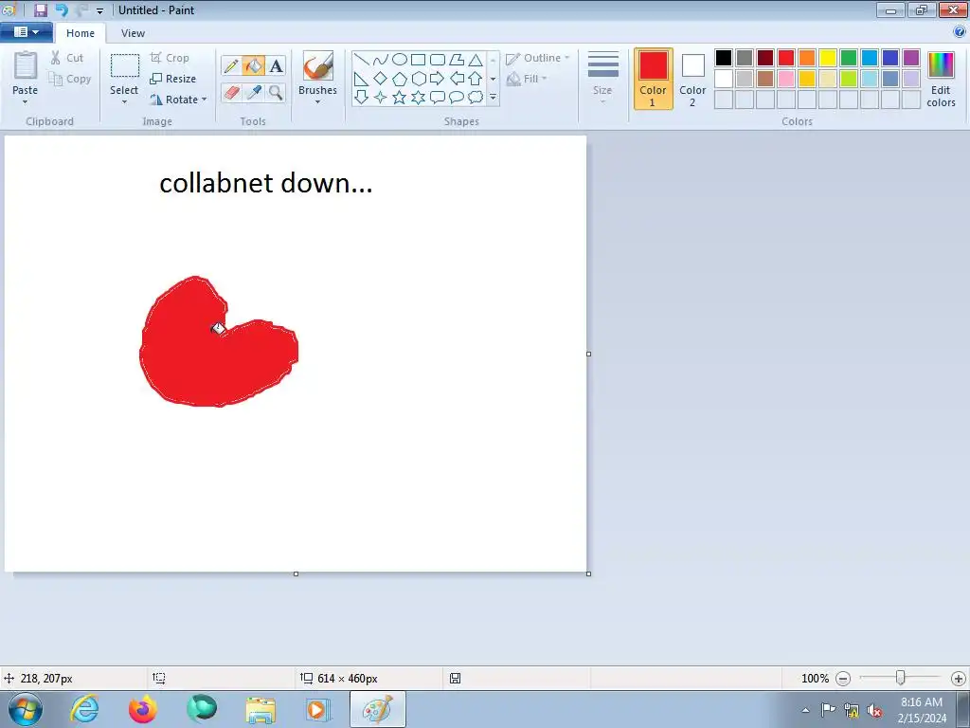Click the muted volume tray icon
Viewport: 970px width, 728px height.
pos(874,710)
